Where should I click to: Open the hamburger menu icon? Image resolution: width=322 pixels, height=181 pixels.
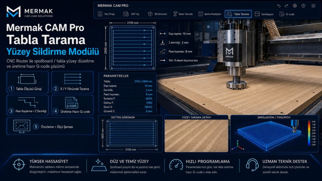pyautogui.click(x=313, y=6)
